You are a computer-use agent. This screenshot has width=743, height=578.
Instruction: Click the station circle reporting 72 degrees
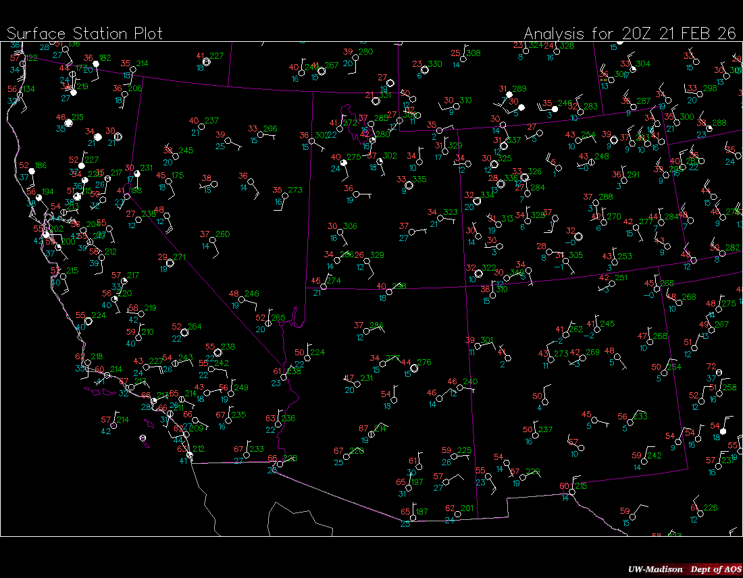(719, 372)
